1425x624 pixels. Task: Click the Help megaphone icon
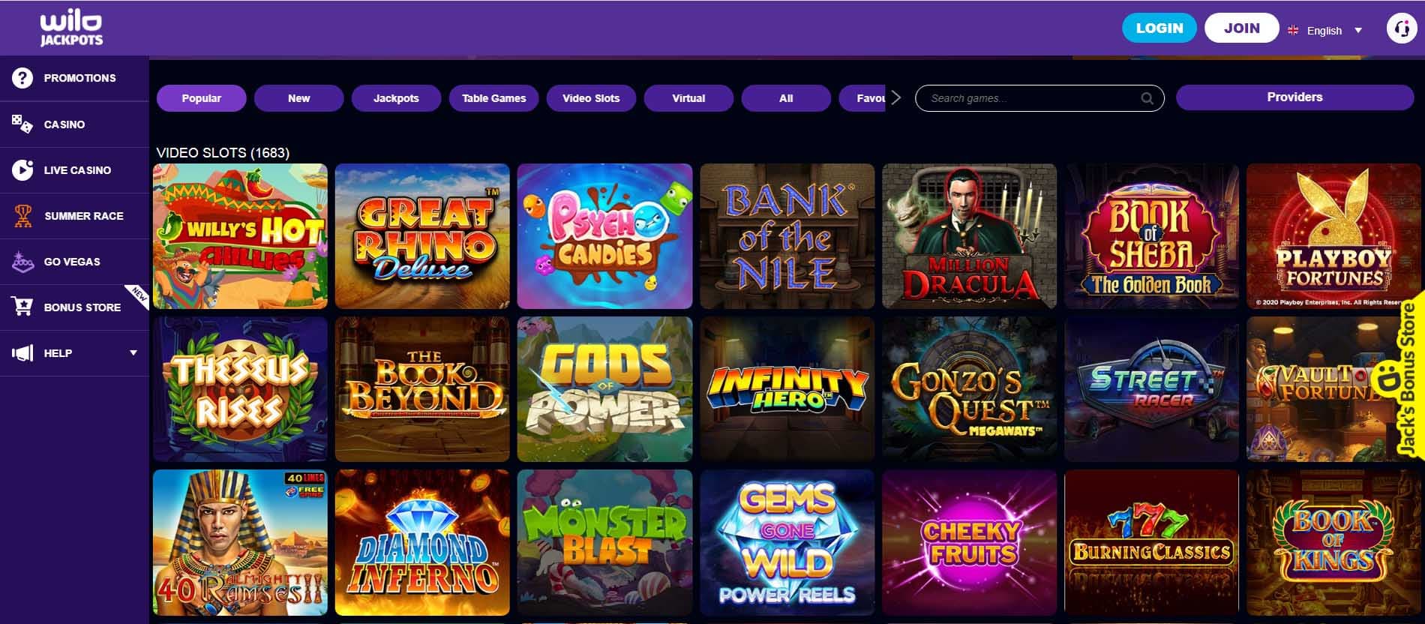coord(22,353)
